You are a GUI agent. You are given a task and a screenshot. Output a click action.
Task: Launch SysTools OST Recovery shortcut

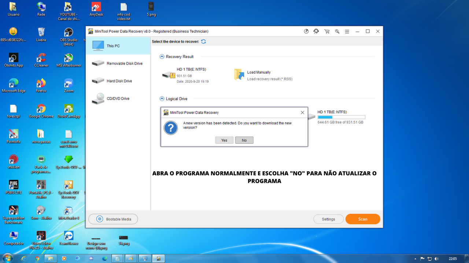(69, 189)
